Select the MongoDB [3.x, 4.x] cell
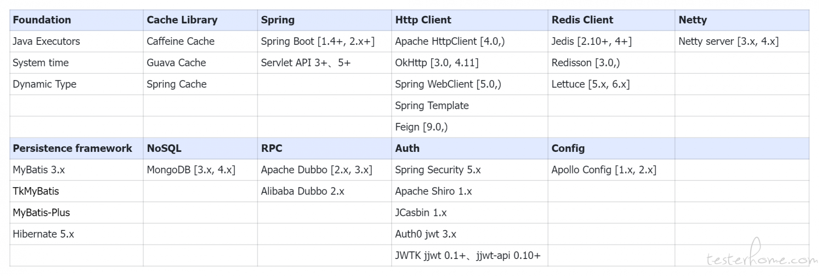The height and width of the screenshot is (276, 819). point(200,170)
